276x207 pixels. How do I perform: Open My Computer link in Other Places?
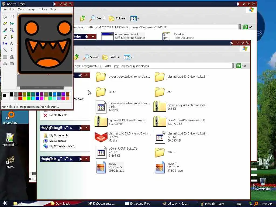coord(55,141)
